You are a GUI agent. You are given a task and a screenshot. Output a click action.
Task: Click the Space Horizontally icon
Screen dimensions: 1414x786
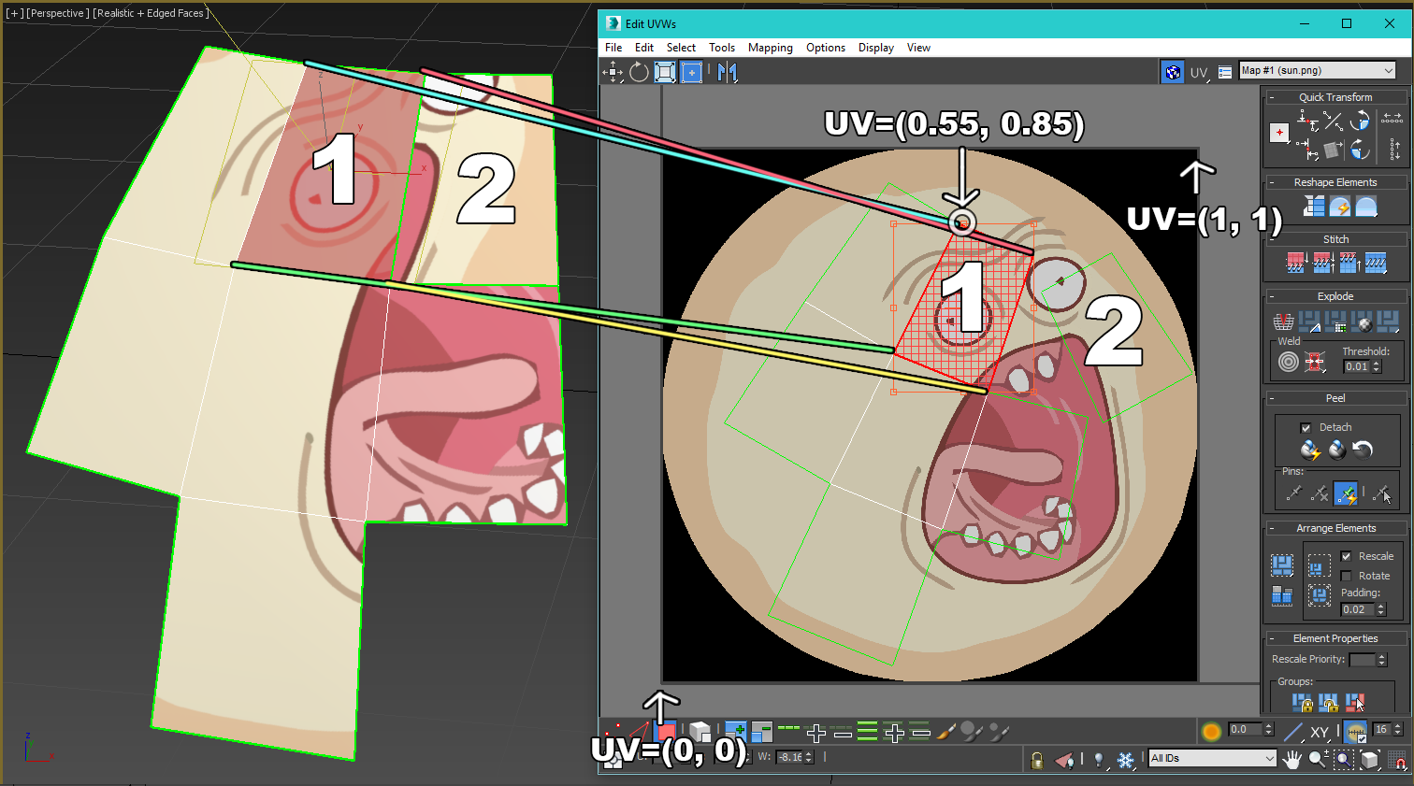[1392, 119]
